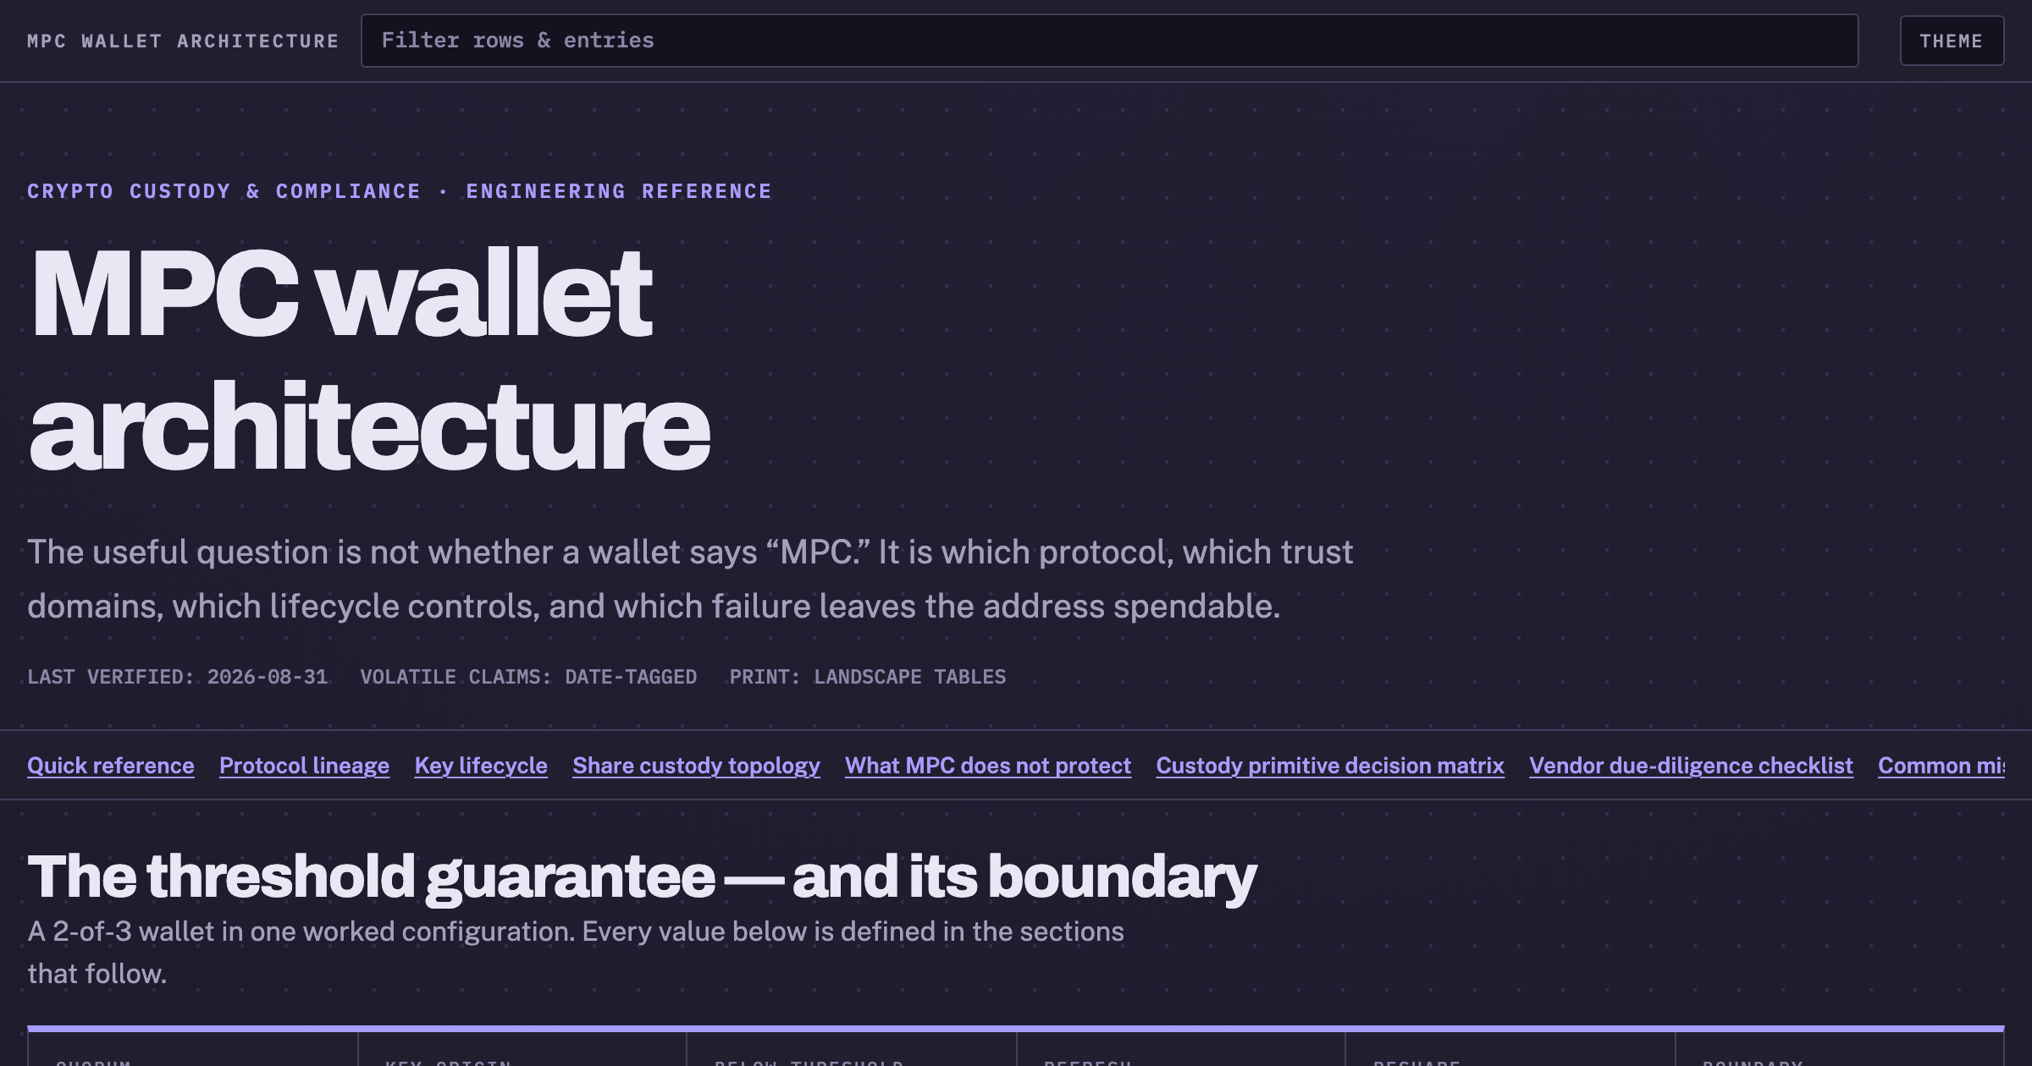Click the Crypto Custody & Compliance eyebrow label
2032x1066 pixels.
pyautogui.click(x=400, y=191)
